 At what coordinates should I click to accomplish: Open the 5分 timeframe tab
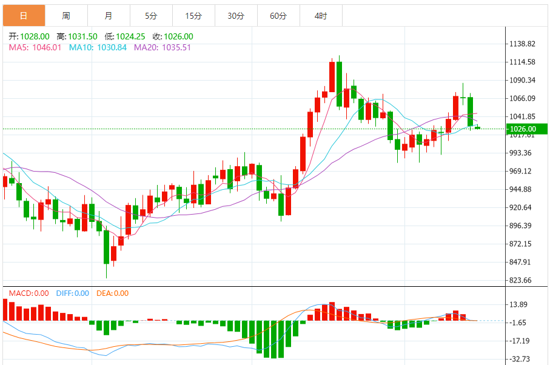pos(151,16)
